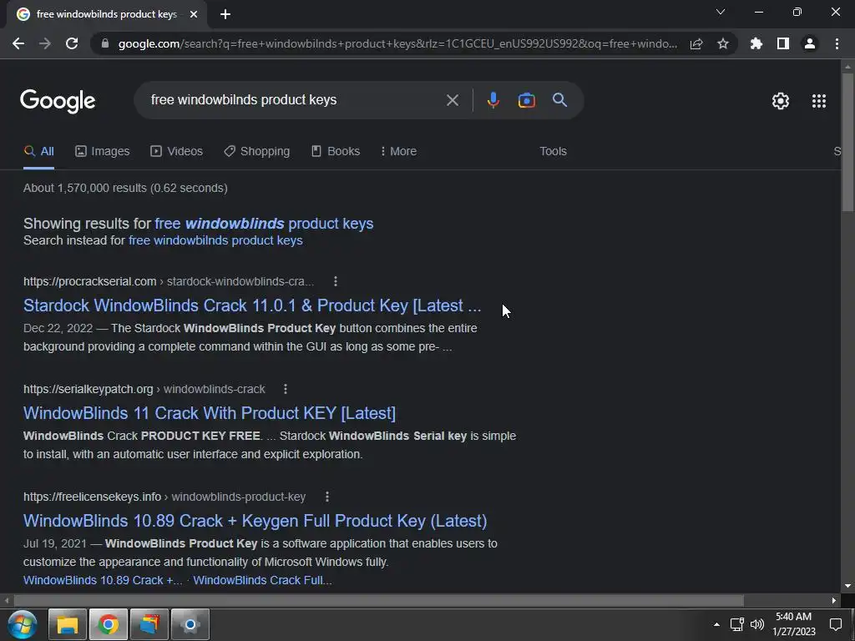This screenshot has width=855, height=641.
Task: Open a new tab with plus button
Action: click(225, 15)
